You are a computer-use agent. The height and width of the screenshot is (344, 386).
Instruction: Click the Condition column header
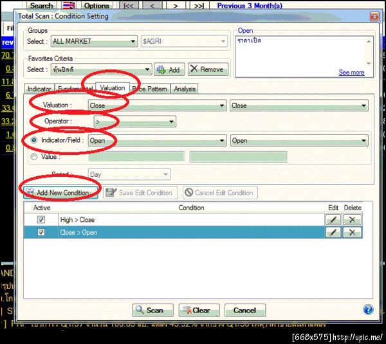[x=191, y=208]
